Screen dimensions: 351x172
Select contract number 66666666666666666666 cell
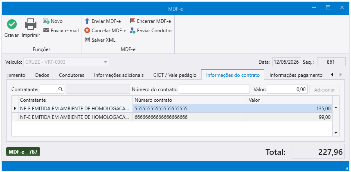pyautogui.click(x=190, y=117)
